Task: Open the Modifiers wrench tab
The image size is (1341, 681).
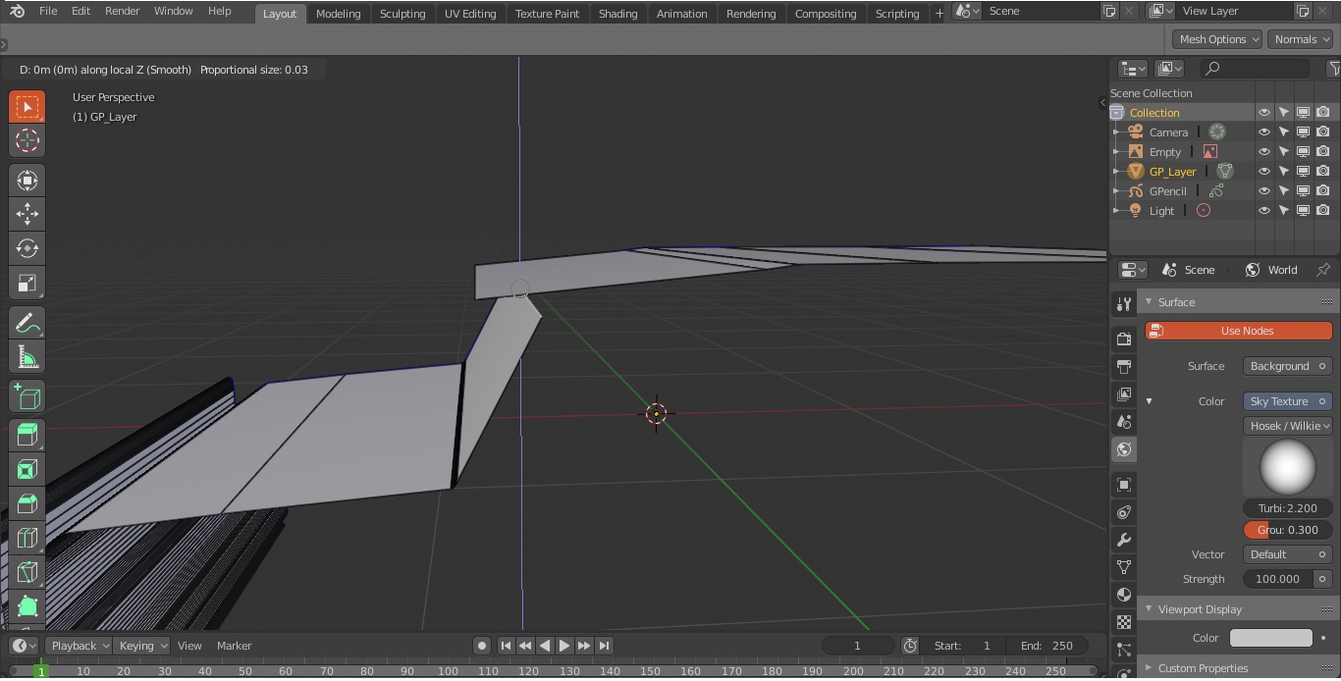Action: tap(1124, 540)
